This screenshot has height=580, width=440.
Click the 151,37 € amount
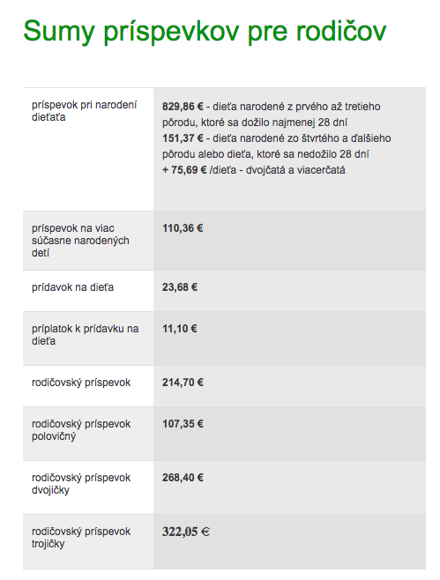183,138
